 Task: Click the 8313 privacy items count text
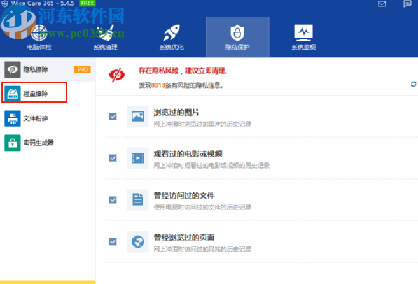[x=158, y=85]
